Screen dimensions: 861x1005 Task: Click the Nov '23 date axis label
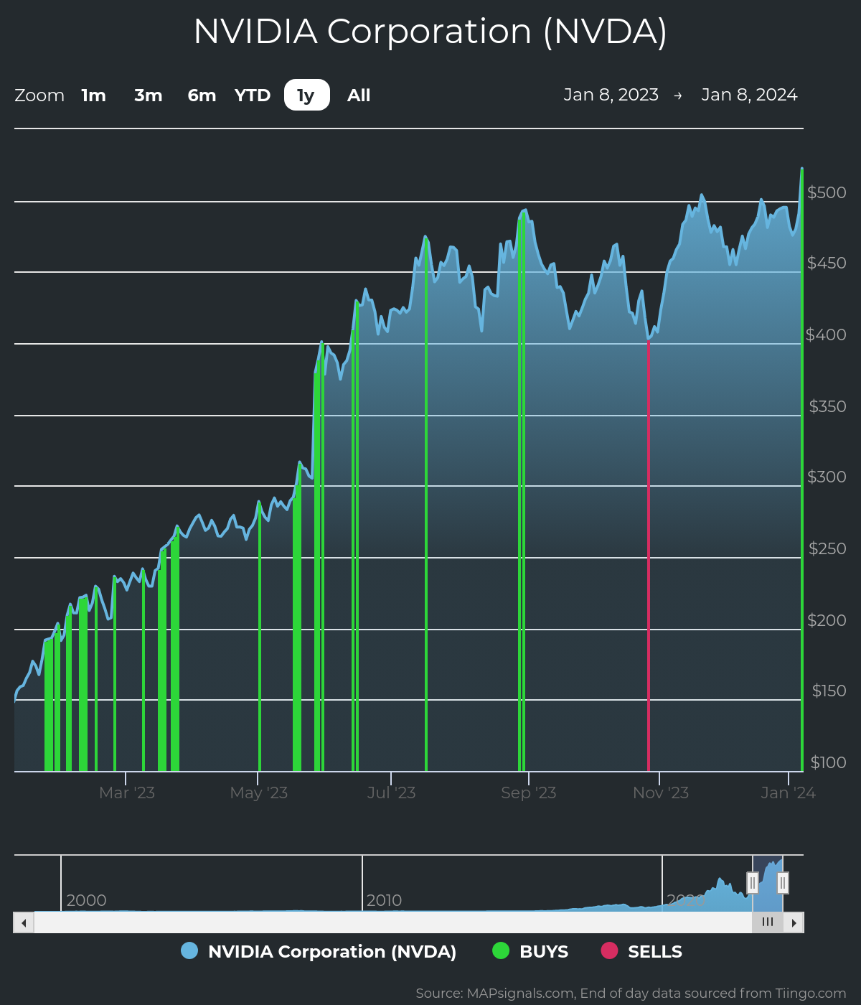click(660, 793)
